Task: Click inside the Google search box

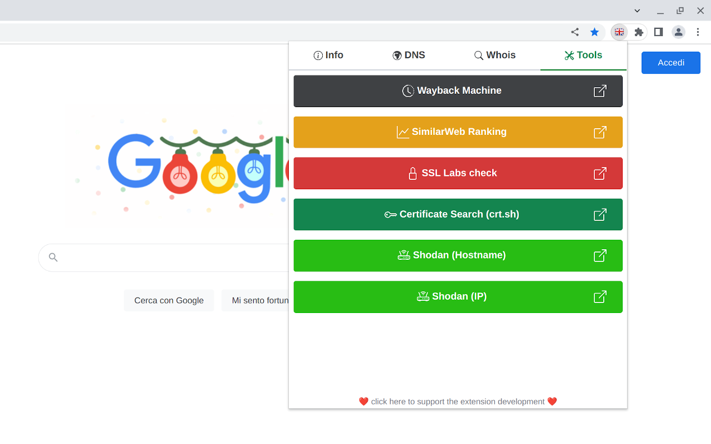Action: (167, 258)
